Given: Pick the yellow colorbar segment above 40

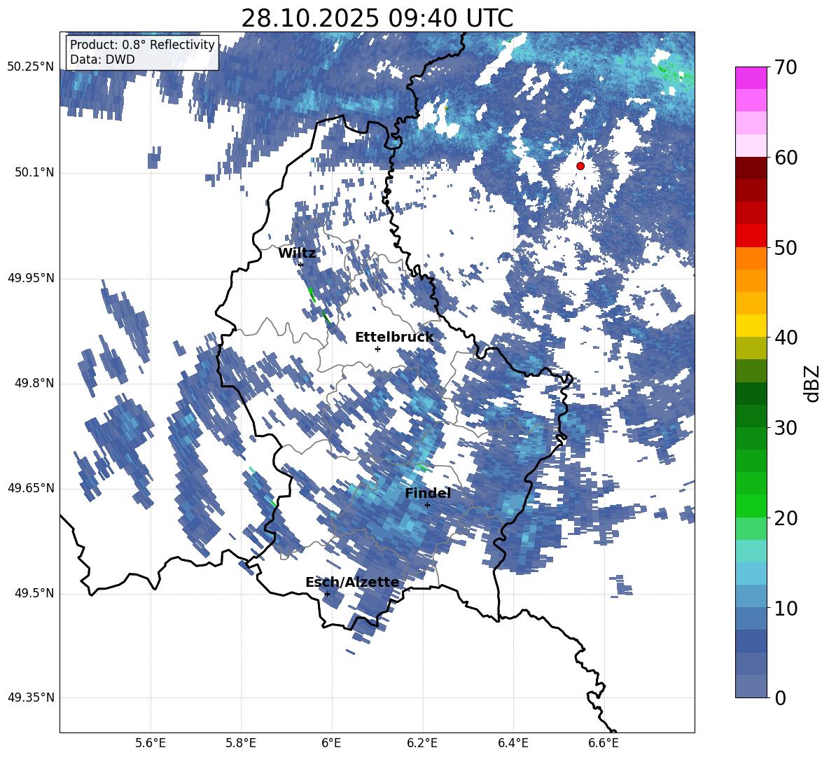Looking at the screenshot, I should click(751, 326).
